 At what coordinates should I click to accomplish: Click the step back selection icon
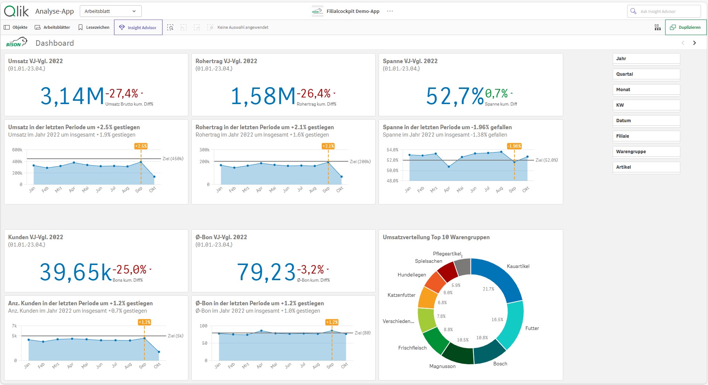tap(184, 27)
